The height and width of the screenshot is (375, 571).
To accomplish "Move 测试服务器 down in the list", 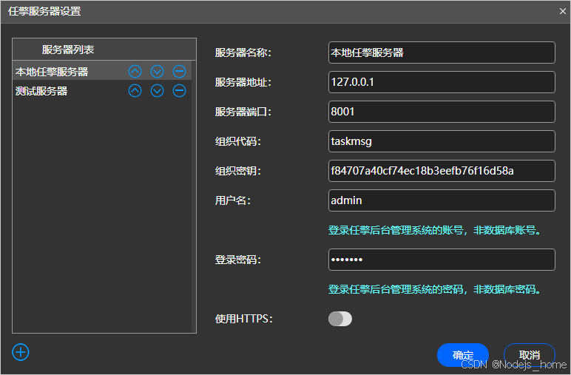I will click(157, 91).
